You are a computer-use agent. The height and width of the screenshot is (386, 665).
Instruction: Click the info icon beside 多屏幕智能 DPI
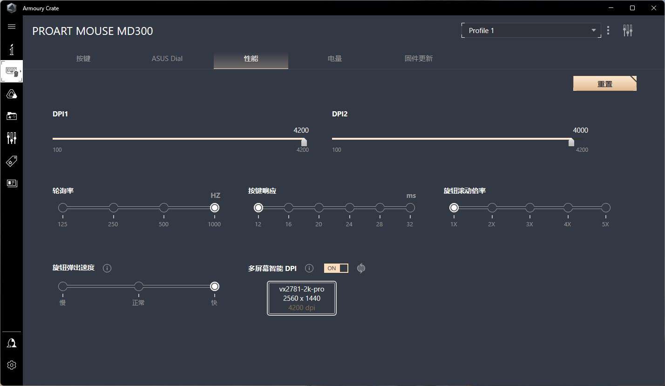309,268
